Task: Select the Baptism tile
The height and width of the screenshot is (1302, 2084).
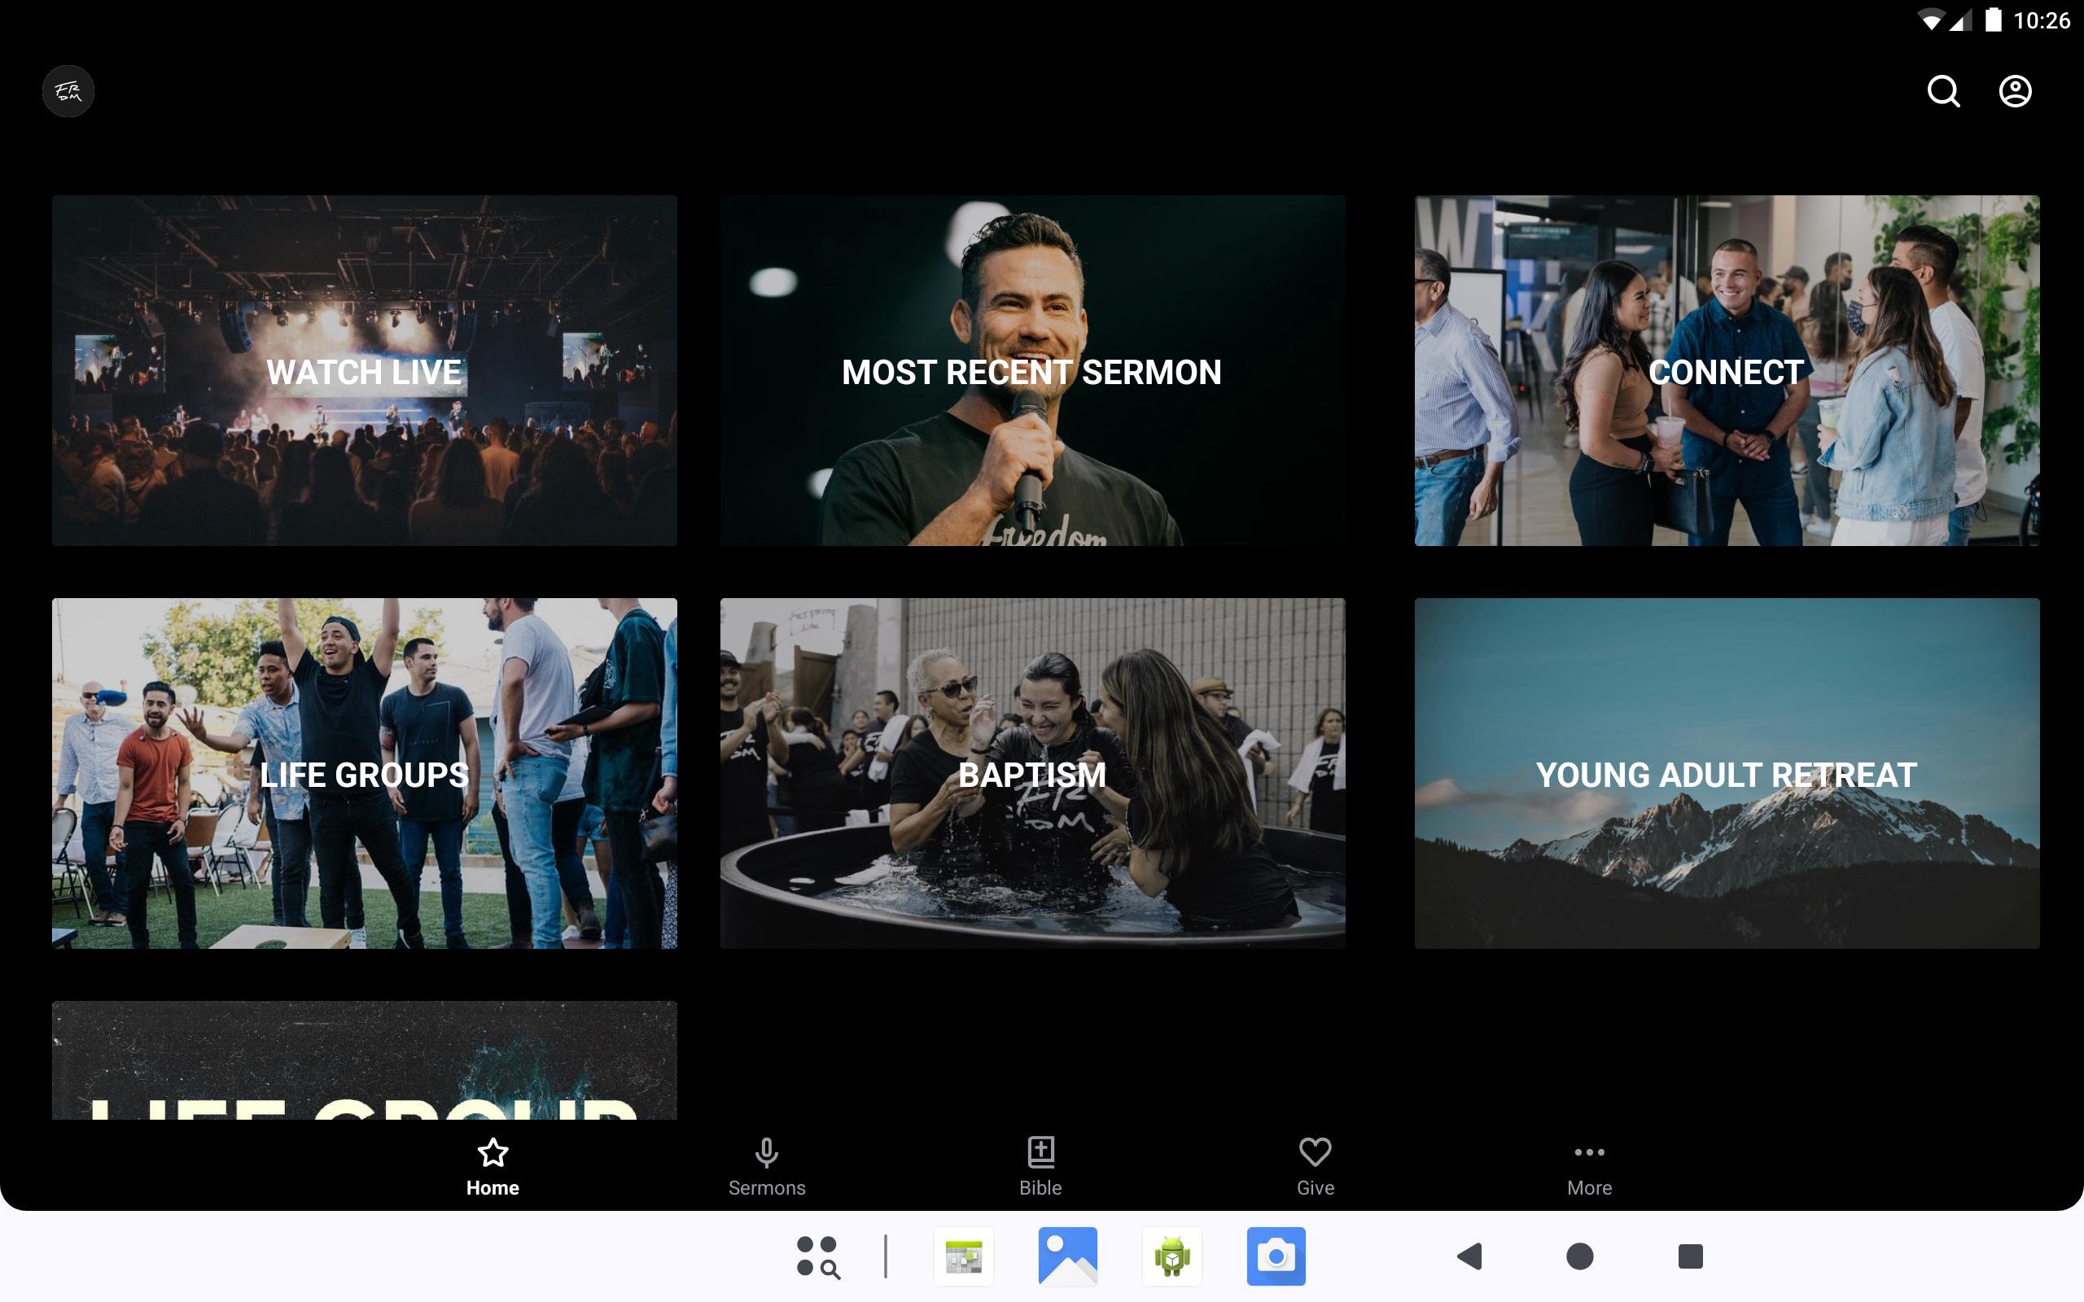Action: [1031, 773]
